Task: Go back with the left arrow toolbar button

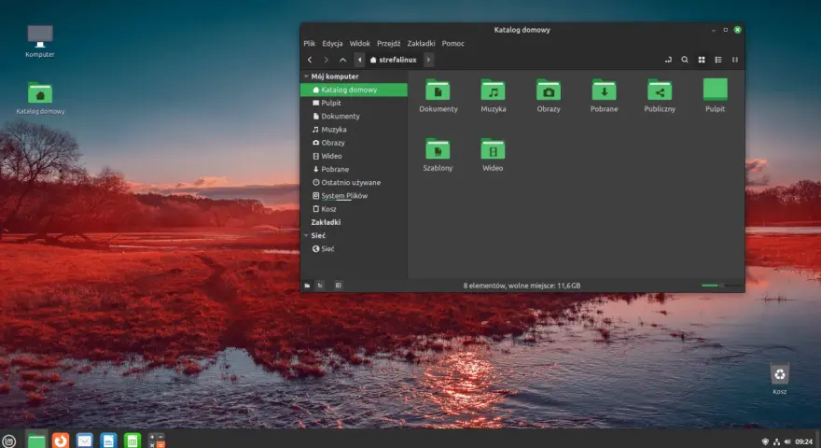Action: pos(310,60)
